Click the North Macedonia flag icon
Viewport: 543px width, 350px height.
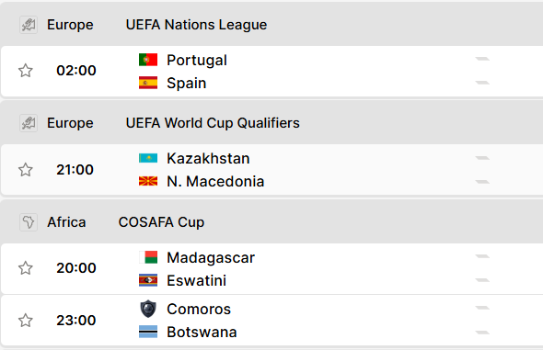pos(148,181)
